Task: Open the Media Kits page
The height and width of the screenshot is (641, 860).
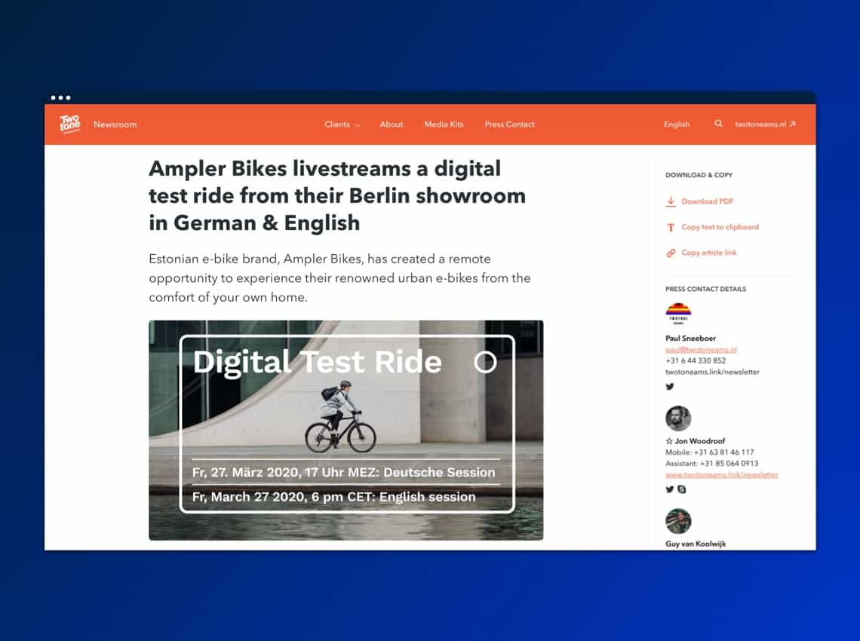Action: pyautogui.click(x=444, y=124)
